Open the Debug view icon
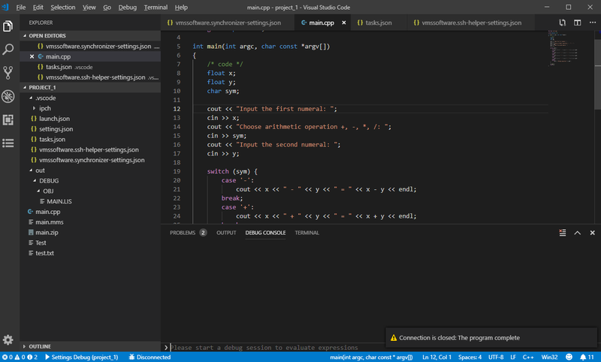 [x=8, y=96]
